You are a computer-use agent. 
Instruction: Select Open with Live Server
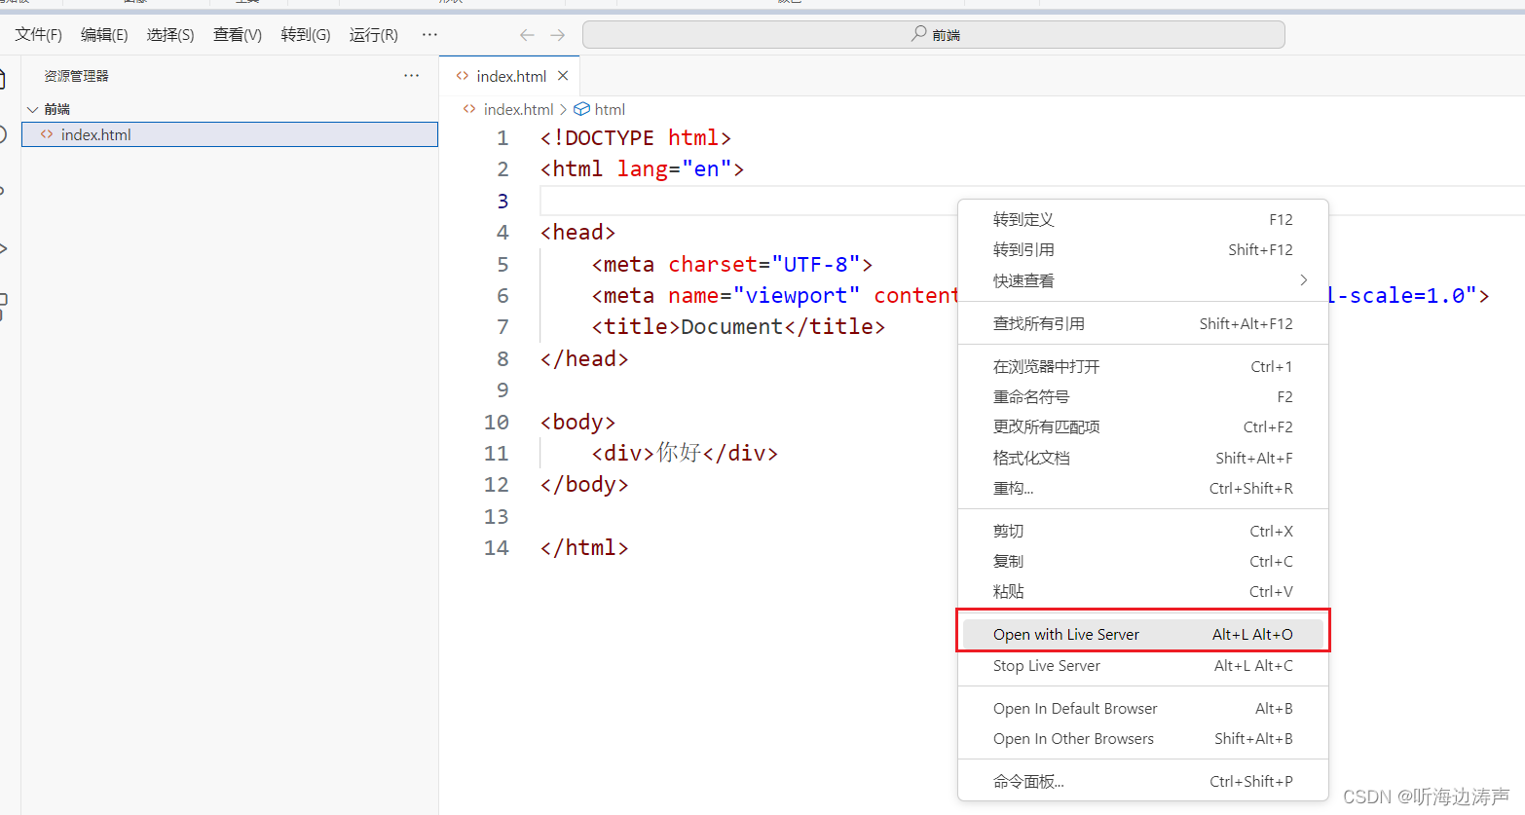(x=1143, y=634)
